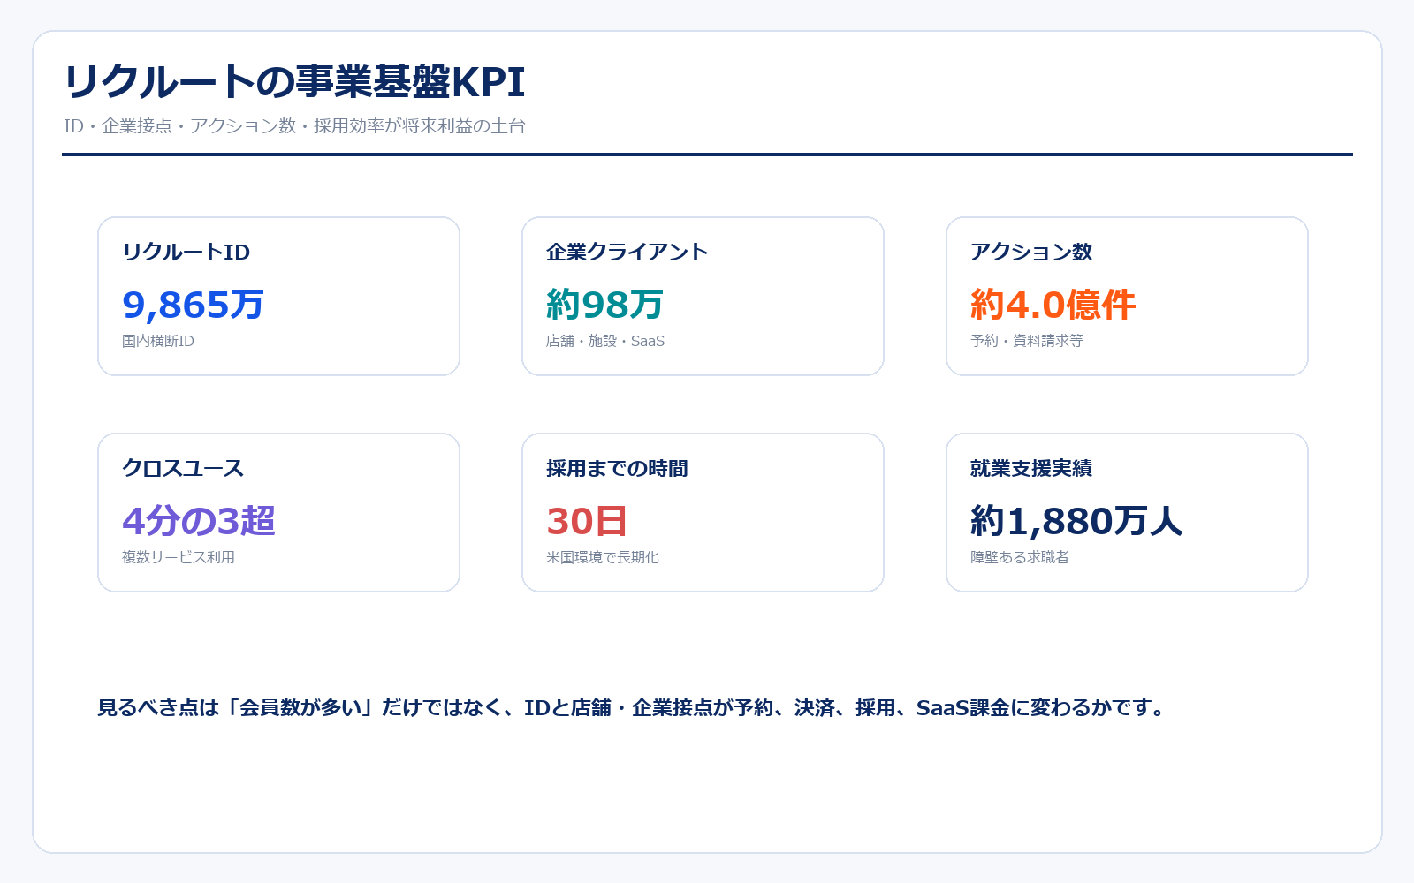
Task: Click the 4分の3超 value
Action: [x=199, y=521]
